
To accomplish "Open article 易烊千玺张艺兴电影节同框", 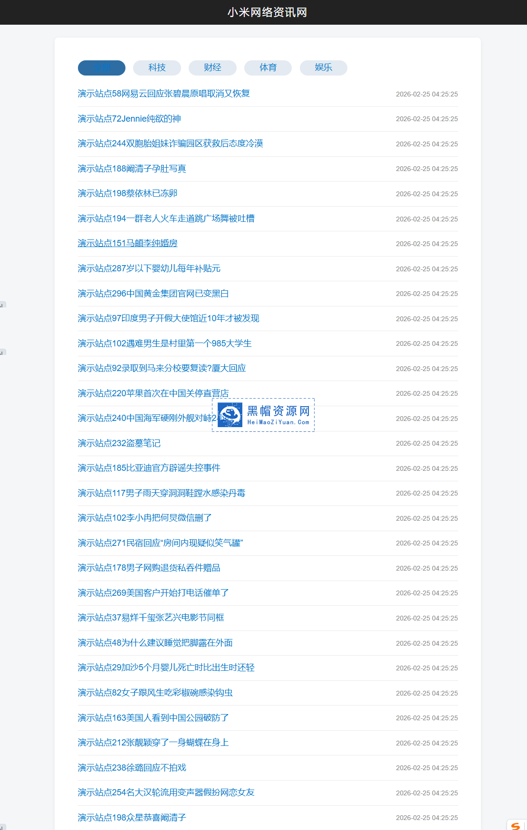I will point(151,618).
